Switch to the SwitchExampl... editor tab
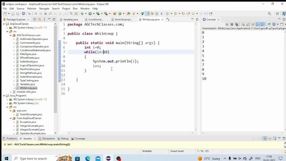286x161 pixels. pyautogui.click(x=122, y=19)
